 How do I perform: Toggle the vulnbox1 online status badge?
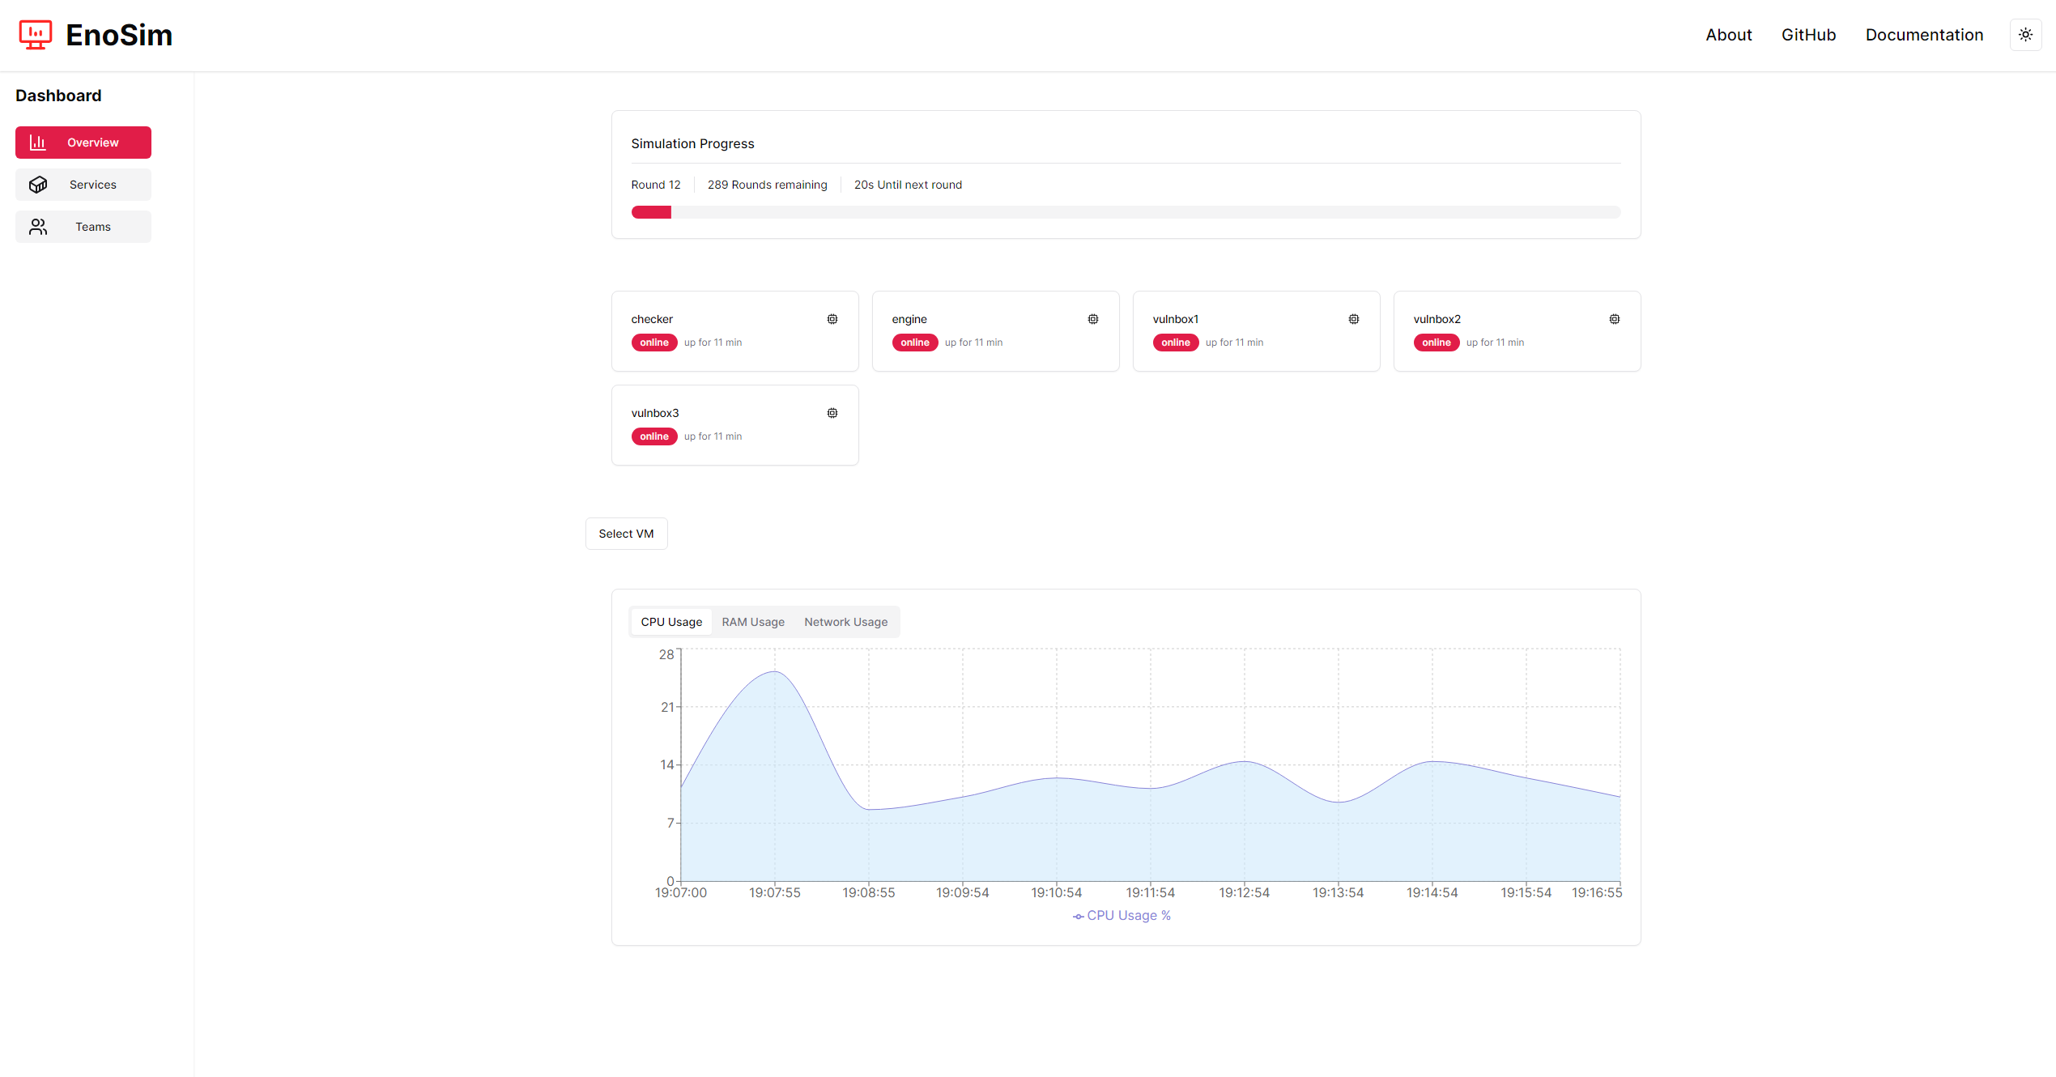(1175, 343)
